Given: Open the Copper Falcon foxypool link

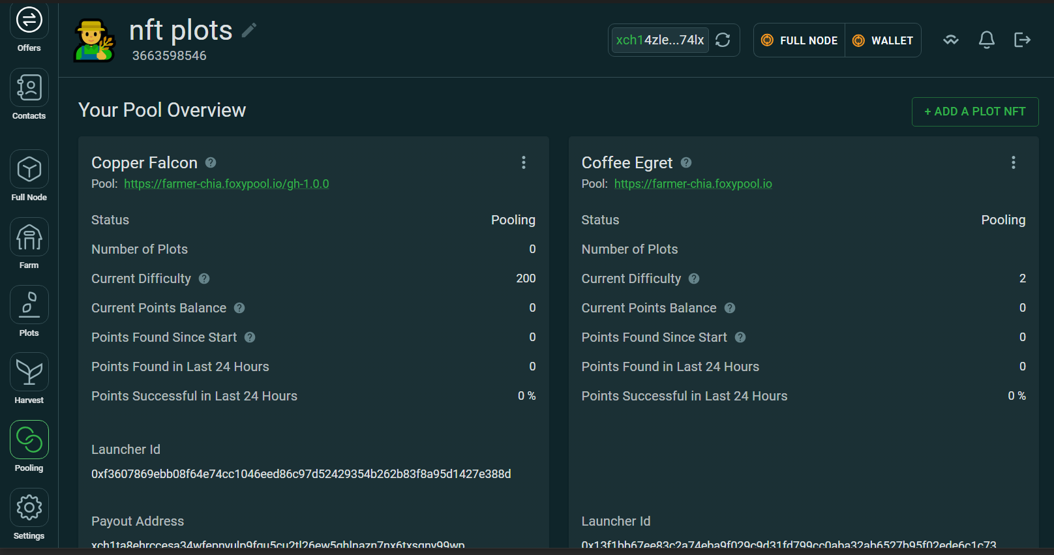Looking at the screenshot, I should pyautogui.click(x=226, y=184).
